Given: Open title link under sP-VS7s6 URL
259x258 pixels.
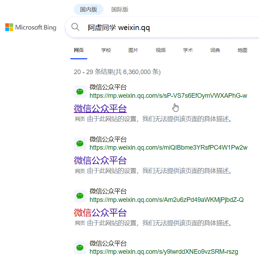Looking at the screenshot, I should coord(100,109).
